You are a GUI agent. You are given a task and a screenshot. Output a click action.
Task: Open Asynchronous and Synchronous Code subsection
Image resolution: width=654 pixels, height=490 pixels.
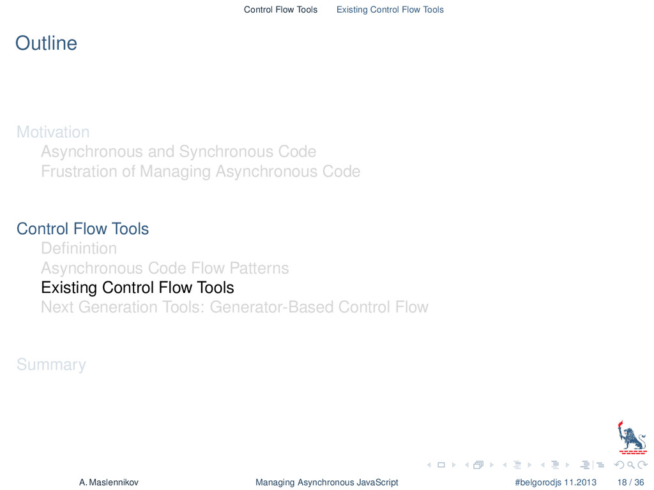(x=179, y=152)
